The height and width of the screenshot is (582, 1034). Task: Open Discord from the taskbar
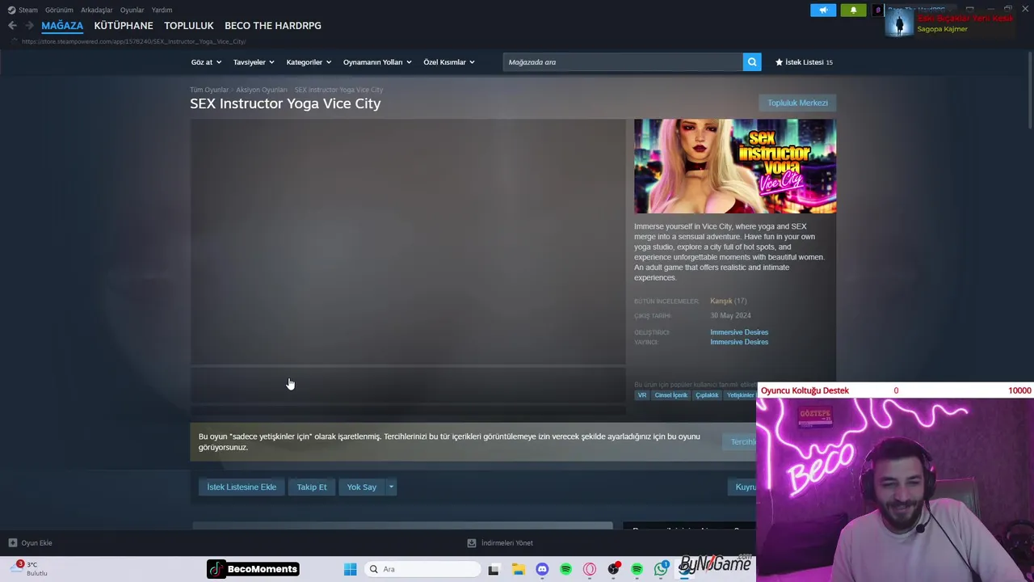542,569
